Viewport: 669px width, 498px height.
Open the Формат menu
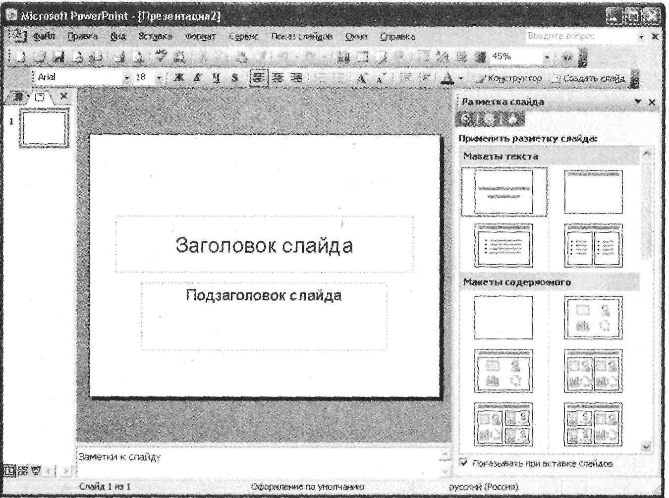(x=200, y=36)
